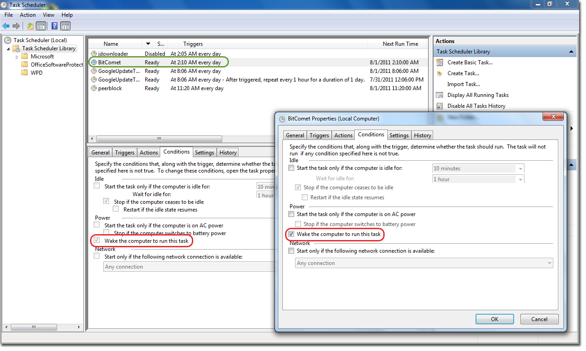586x351 pixels.
Task: Toggle the Show/Hide Action Pane toolbar icon
Action: [x=65, y=26]
